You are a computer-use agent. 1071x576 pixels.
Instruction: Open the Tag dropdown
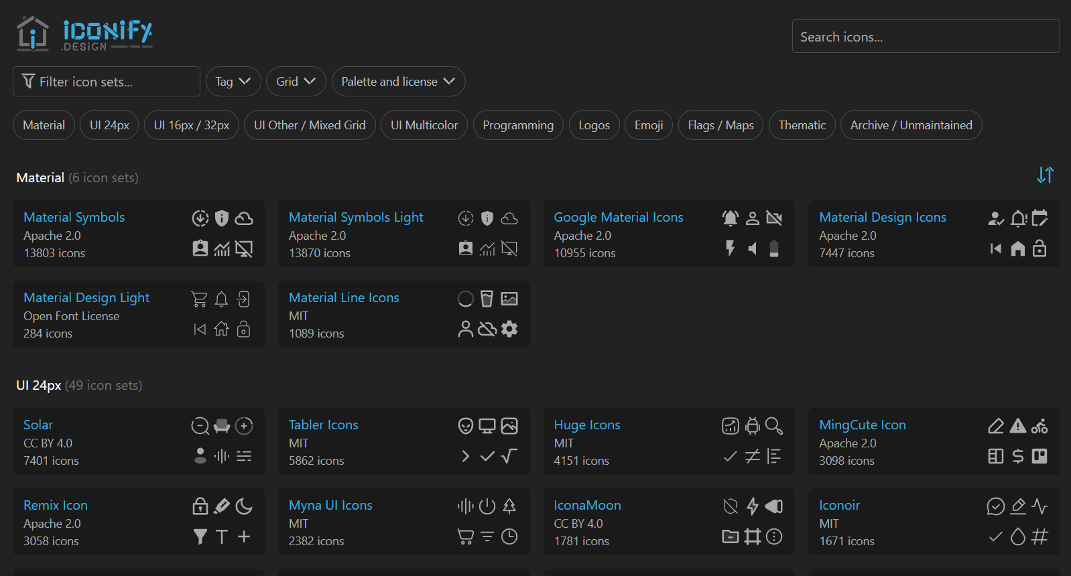point(233,82)
